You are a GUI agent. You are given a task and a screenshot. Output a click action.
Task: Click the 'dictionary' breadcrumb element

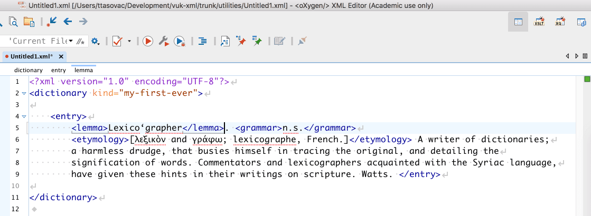click(x=29, y=70)
